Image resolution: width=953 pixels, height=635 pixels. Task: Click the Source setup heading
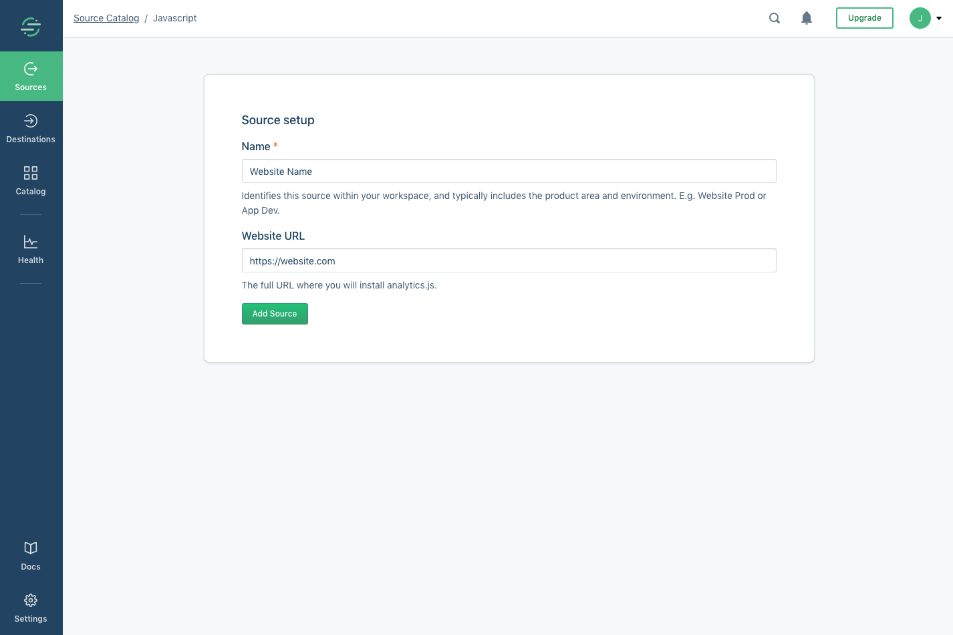(x=278, y=120)
